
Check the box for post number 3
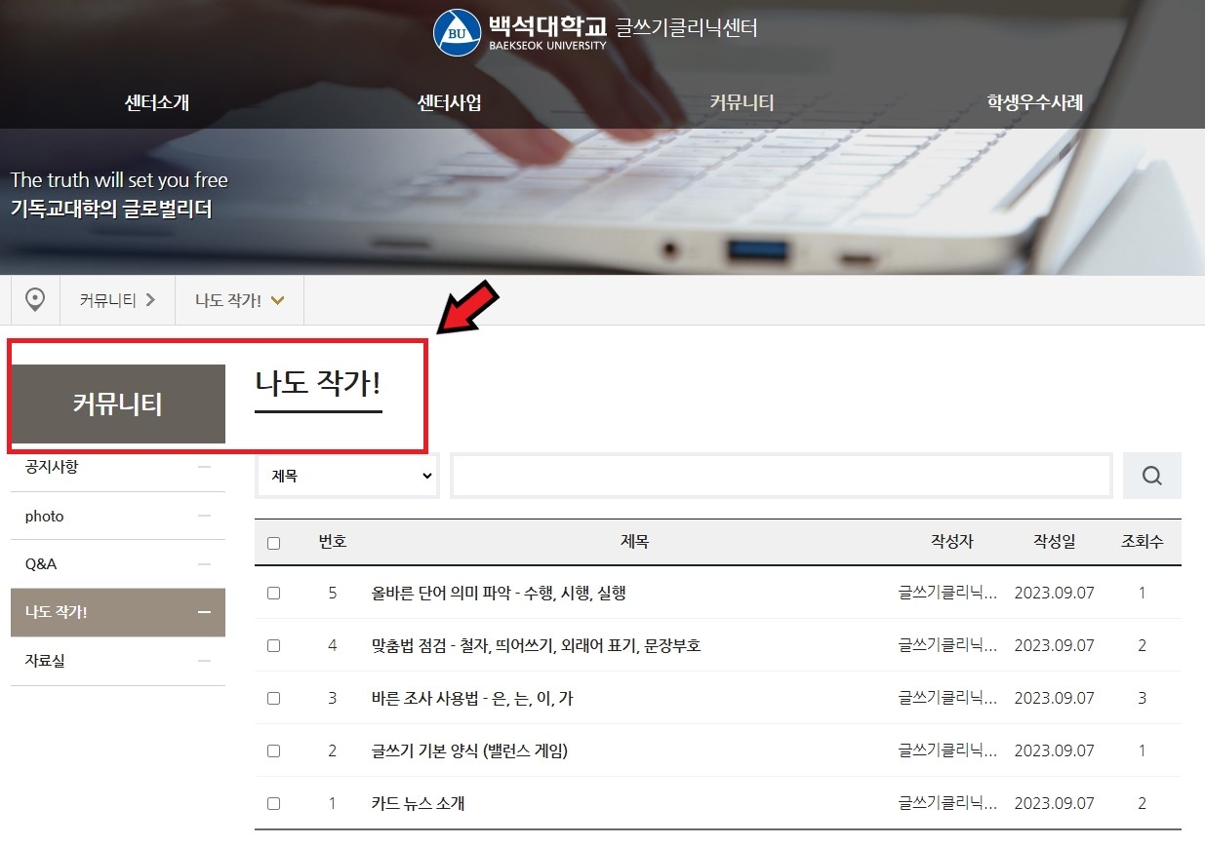coord(273,698)
